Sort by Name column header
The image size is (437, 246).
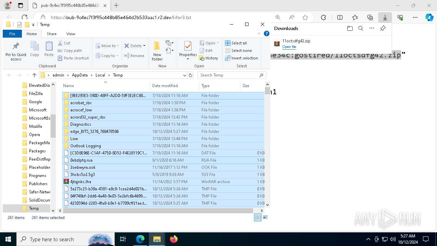coord(106,86)
